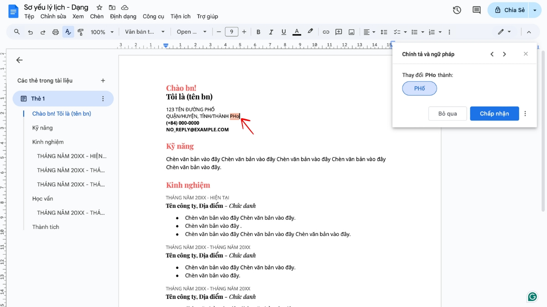Screen dimensions: 547x307
Task: Open more toolbar options
Action: point(449,32)
